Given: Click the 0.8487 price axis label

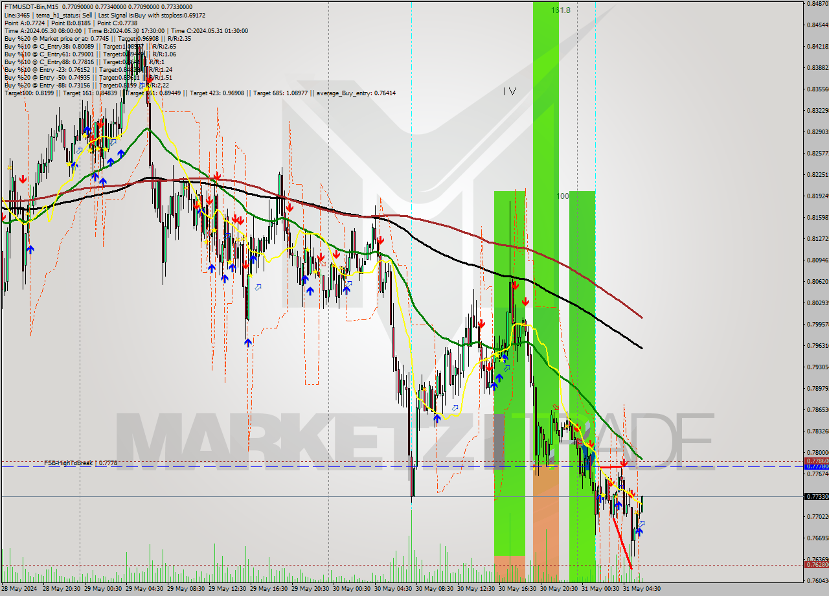Looking at the screenshot, I should point(817,3).
